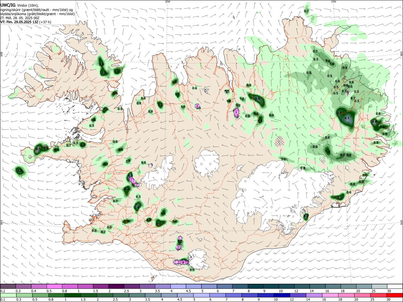
Task: Click the magenta 1.5 swatch in upper legend row
Action: [100, 286]
